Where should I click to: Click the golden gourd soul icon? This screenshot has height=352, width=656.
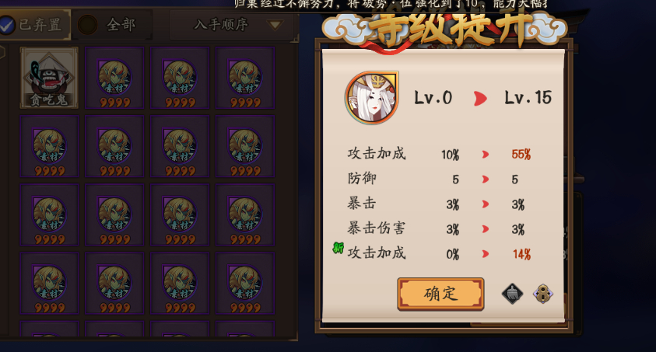543,294
